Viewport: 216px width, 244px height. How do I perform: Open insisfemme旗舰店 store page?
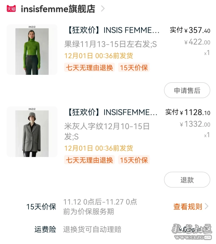58,9
